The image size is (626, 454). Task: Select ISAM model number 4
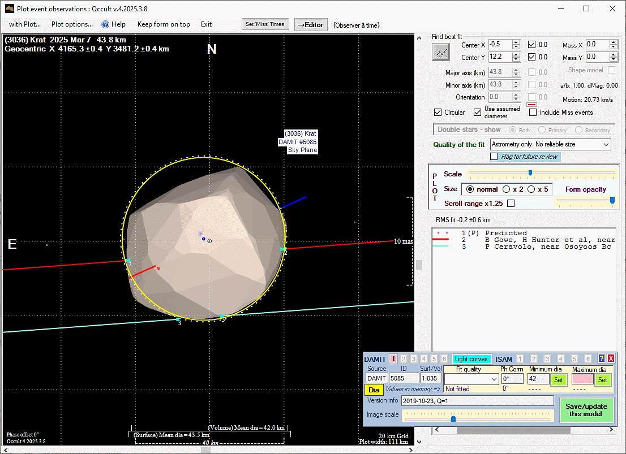[x=561, y=359]
